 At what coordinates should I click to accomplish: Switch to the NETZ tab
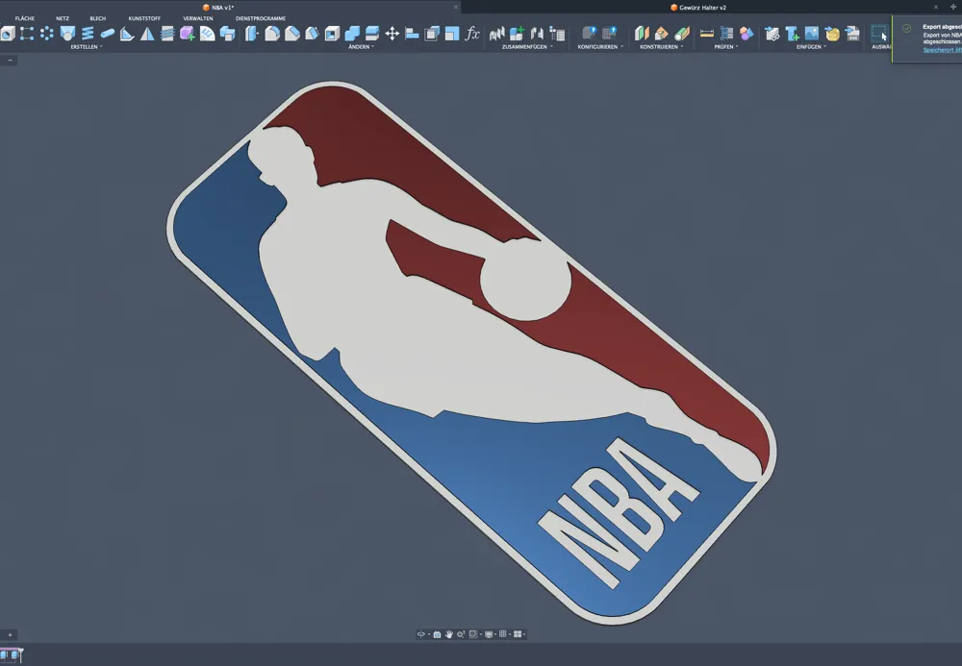(x=63, y=18)
